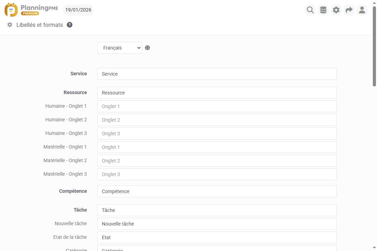Click the 'Nouvelle tâche' row label
The height and width of the screenshot is (251, 377).
point(71,223)
